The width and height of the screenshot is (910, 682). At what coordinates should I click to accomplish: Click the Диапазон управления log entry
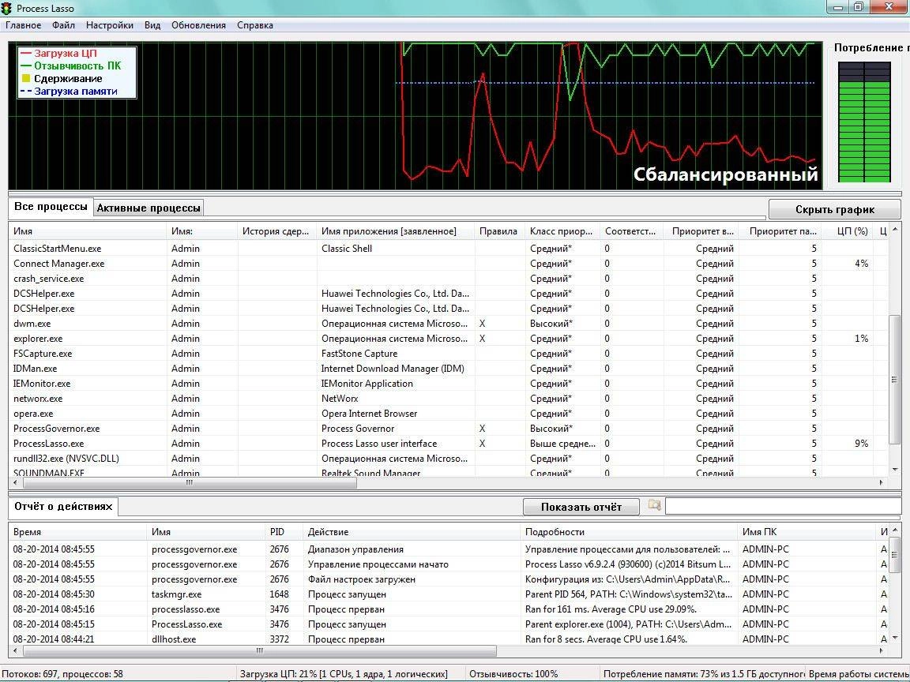click(x=448, y=549)
